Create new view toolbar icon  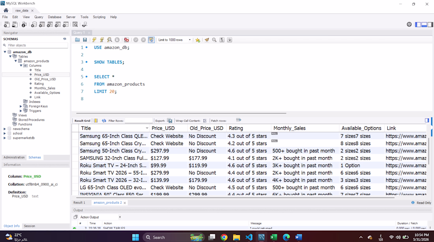pyautogui.click(x=50, y=24)
